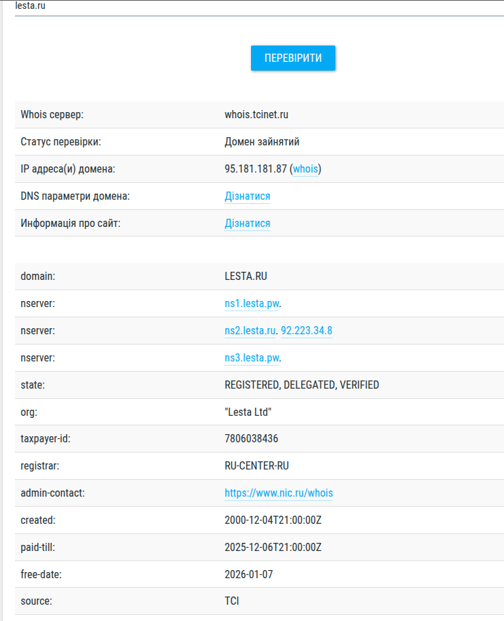Open the ns2.lesta.ru nameserver link
Image resolution: width=504 pixels, height=621 pixels.
250,331
